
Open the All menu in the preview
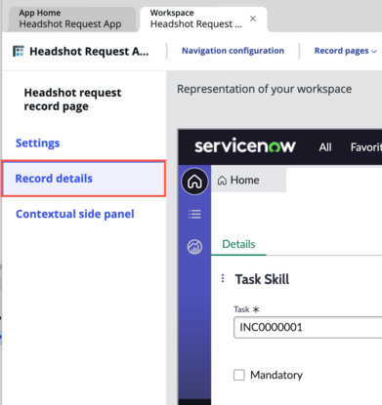325,147
